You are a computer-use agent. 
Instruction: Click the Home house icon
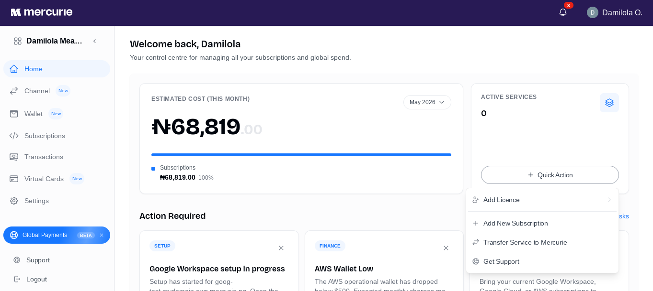14,69
